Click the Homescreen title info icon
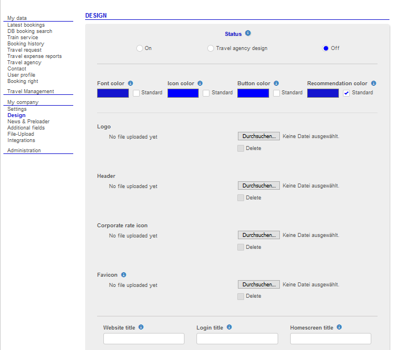Screen dimensions: 394x350 [x=339, y=327]
